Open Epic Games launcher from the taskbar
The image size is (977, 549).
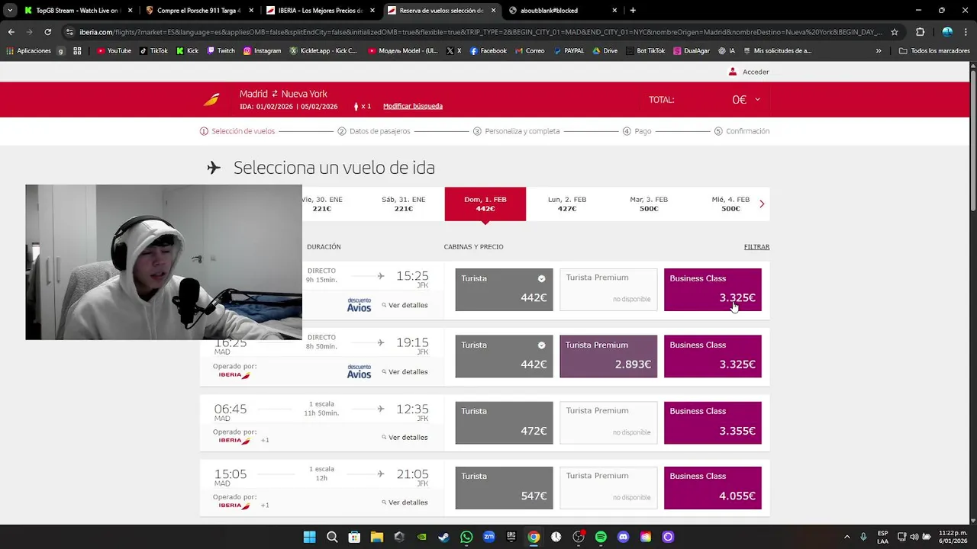point(511,537)
